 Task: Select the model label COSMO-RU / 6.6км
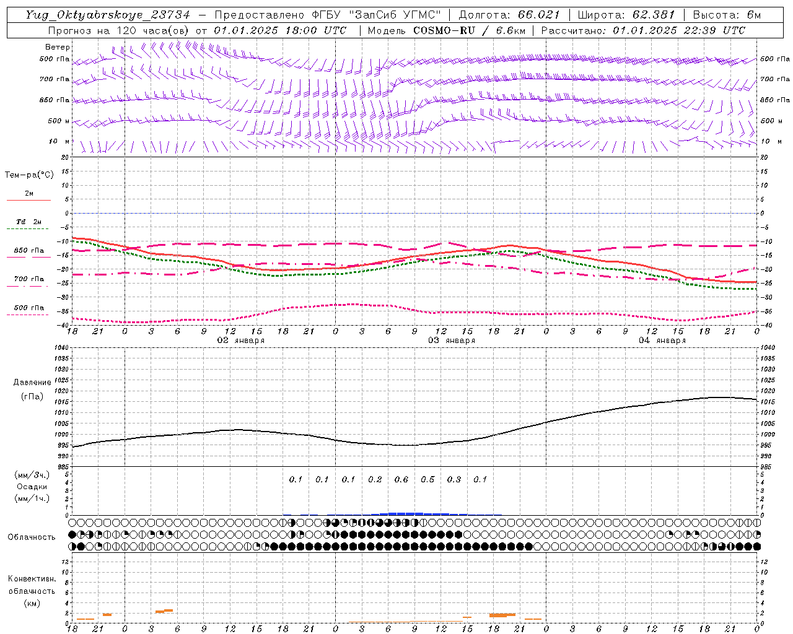pyautogui.click(x=469, y=30)
